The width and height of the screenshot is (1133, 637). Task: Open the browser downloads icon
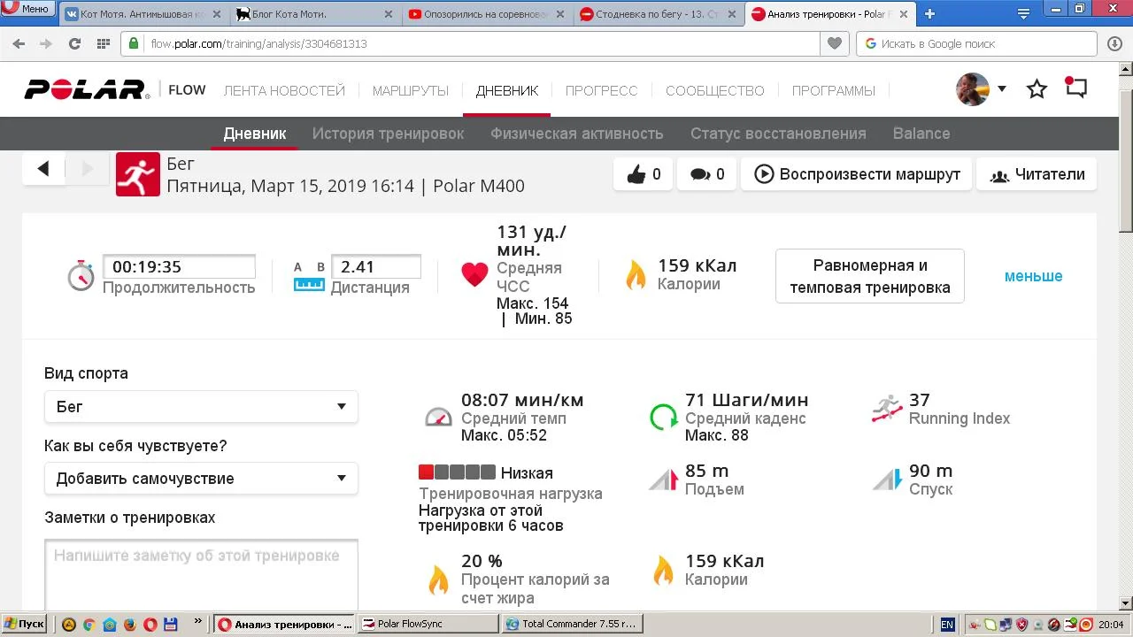(x=1114, y=43)
